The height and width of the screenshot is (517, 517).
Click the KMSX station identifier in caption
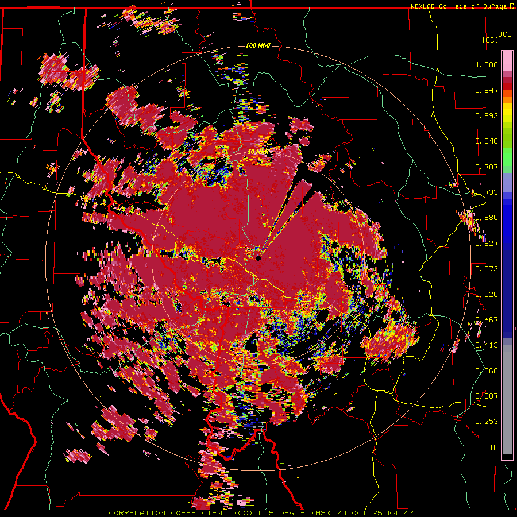point(322,513)
